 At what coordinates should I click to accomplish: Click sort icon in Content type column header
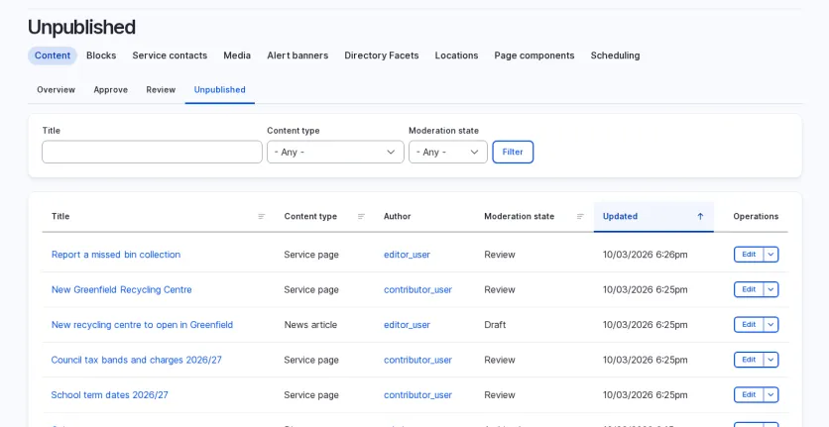tap(361, 217)
